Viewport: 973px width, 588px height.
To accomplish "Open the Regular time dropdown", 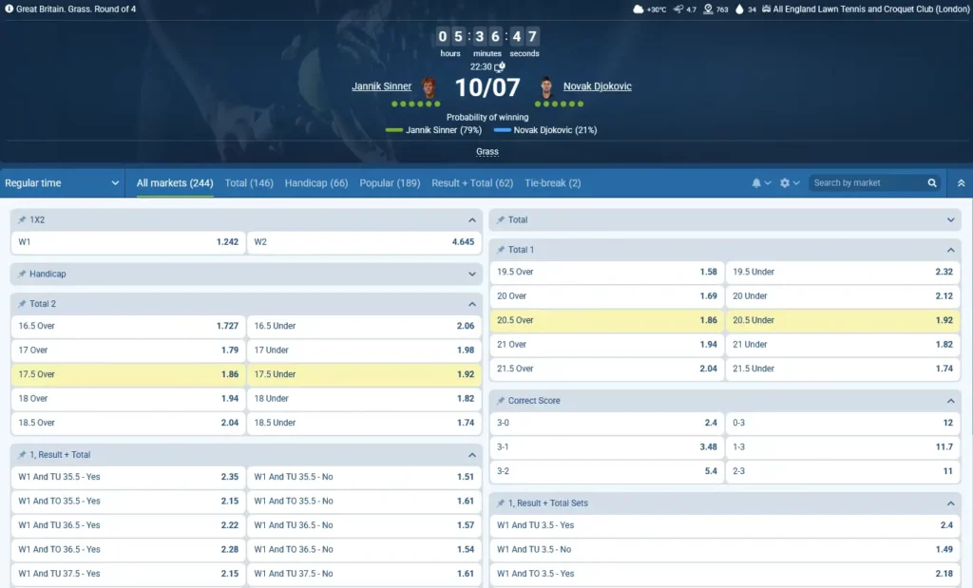I will point(62,183).
